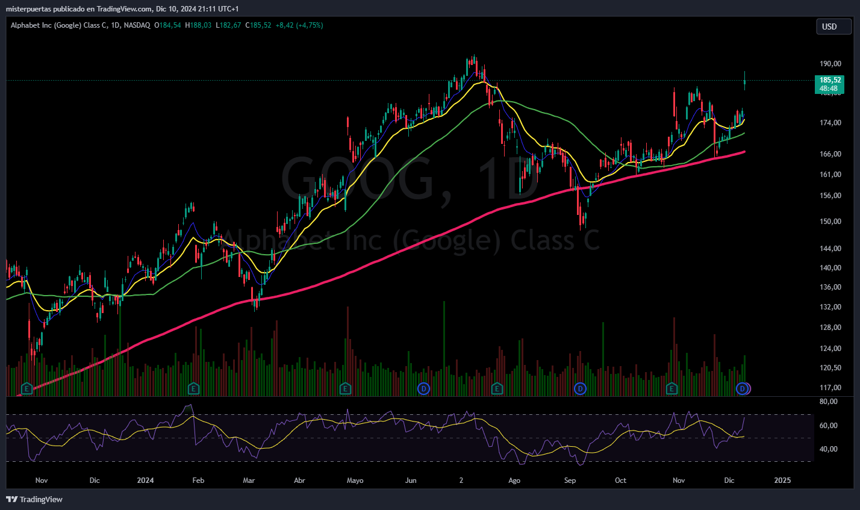Click the 124,00 price axis label

[830, 349]
